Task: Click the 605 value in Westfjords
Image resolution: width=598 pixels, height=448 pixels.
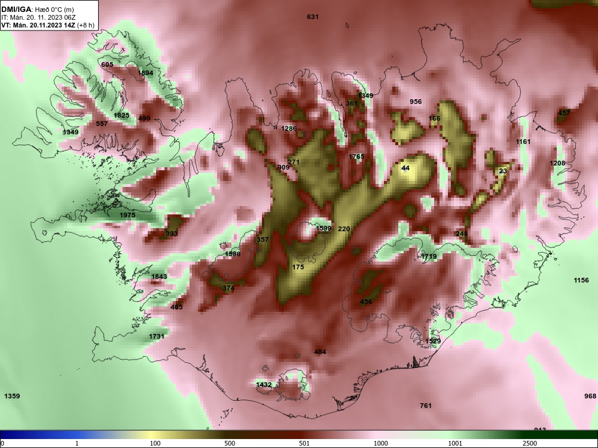Action: click(107, 65)
